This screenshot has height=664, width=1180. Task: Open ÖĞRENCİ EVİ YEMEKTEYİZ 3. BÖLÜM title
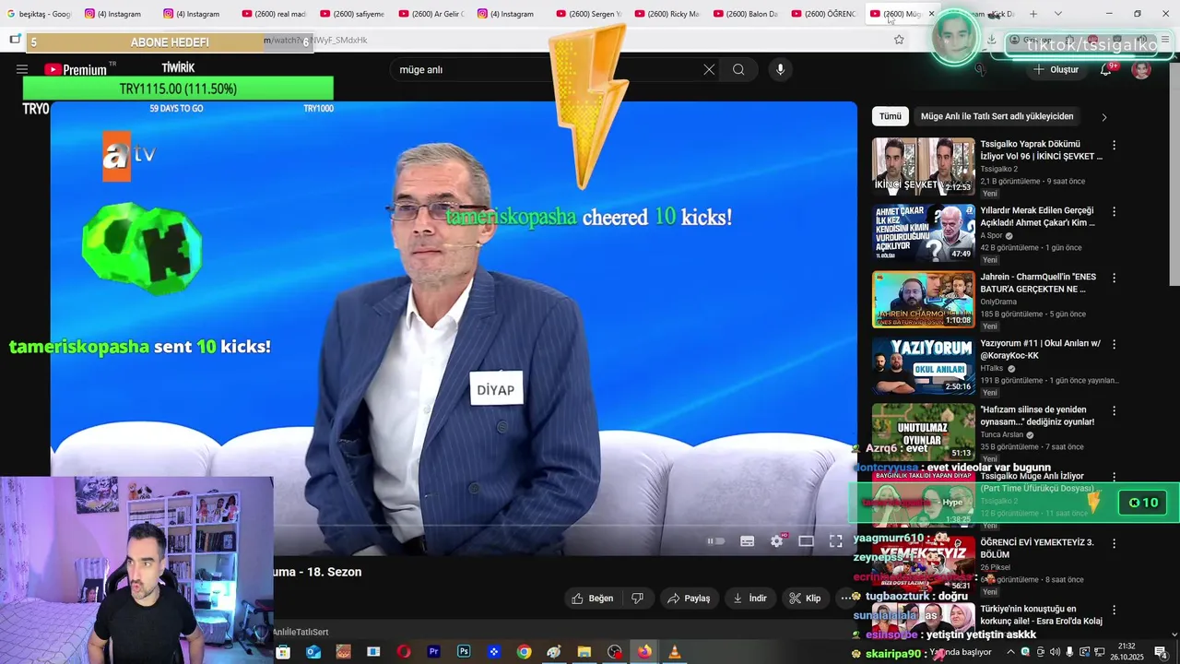tap(1037, 548)
